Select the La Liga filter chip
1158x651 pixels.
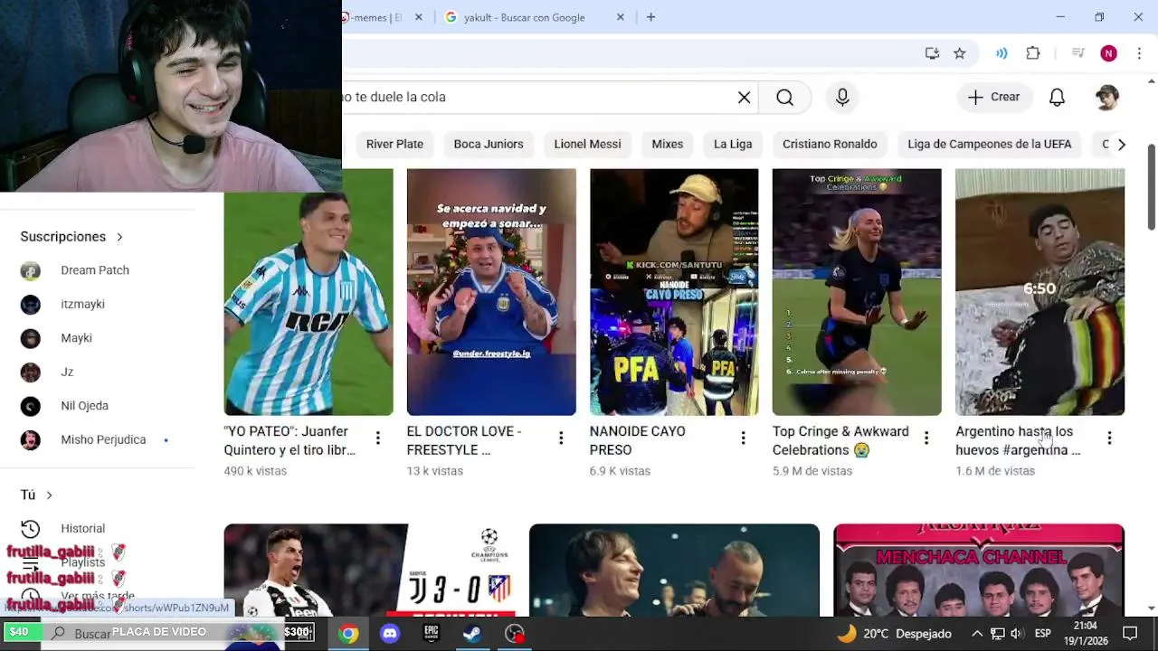(733, 144)
